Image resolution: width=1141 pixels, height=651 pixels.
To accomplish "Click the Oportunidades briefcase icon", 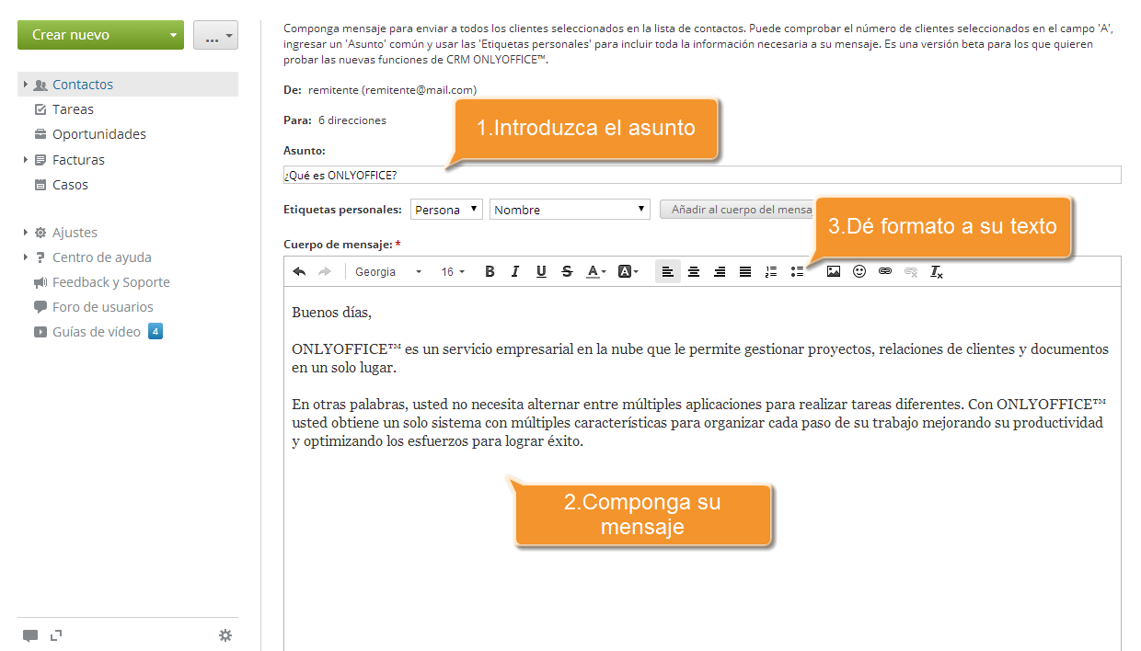I will pos(40,134).
